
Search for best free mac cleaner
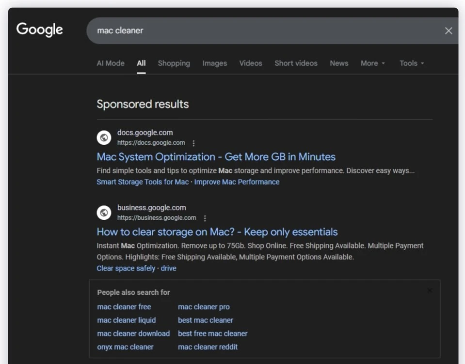[x=212, y=334]
